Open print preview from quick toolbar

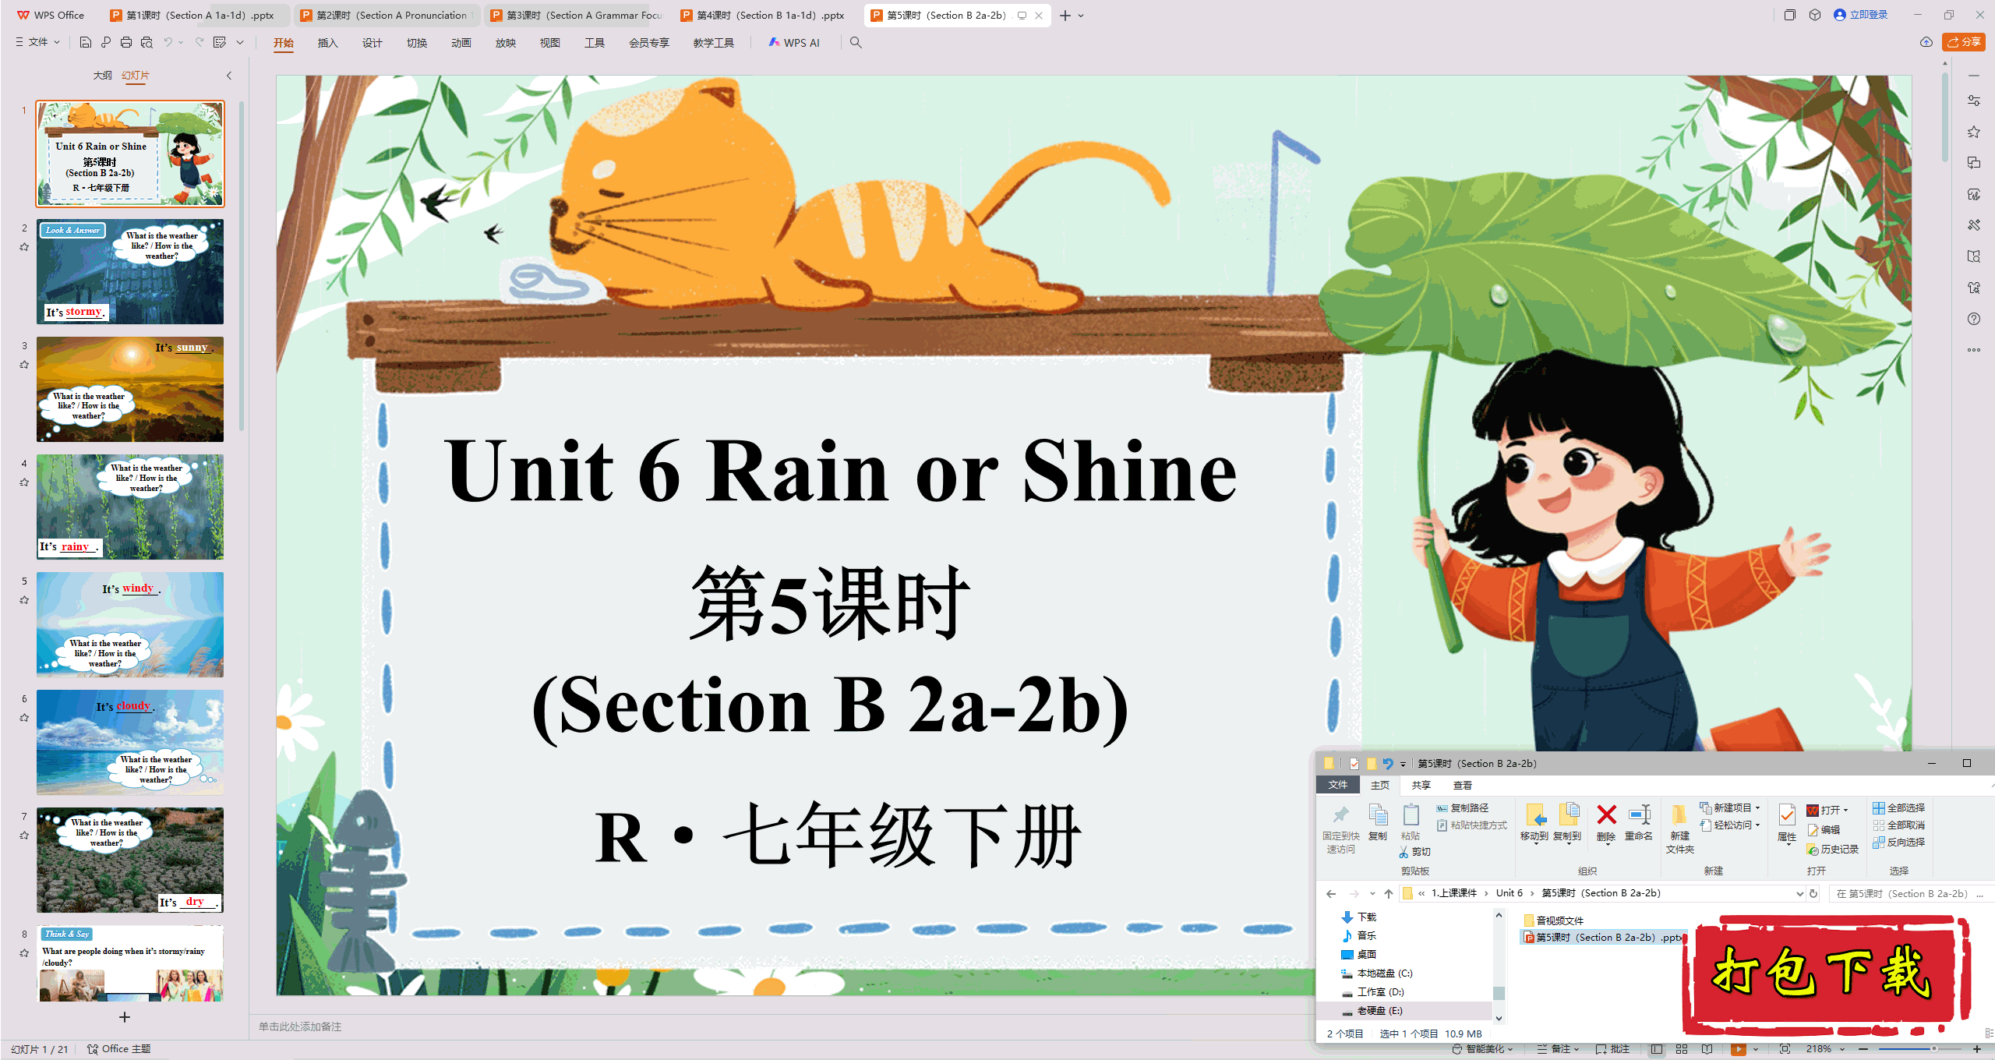tap(147, 42)
